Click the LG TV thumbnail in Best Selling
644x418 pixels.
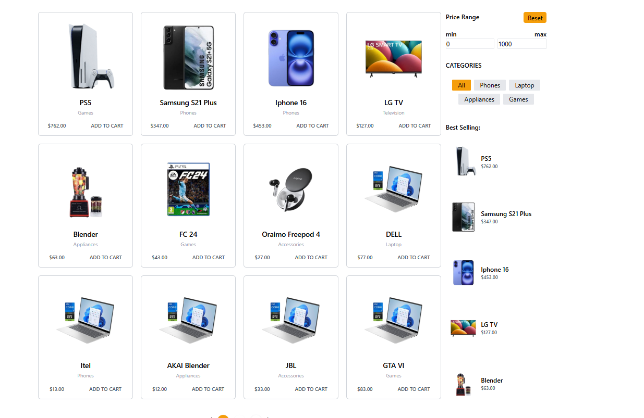(x=463, y=328)
